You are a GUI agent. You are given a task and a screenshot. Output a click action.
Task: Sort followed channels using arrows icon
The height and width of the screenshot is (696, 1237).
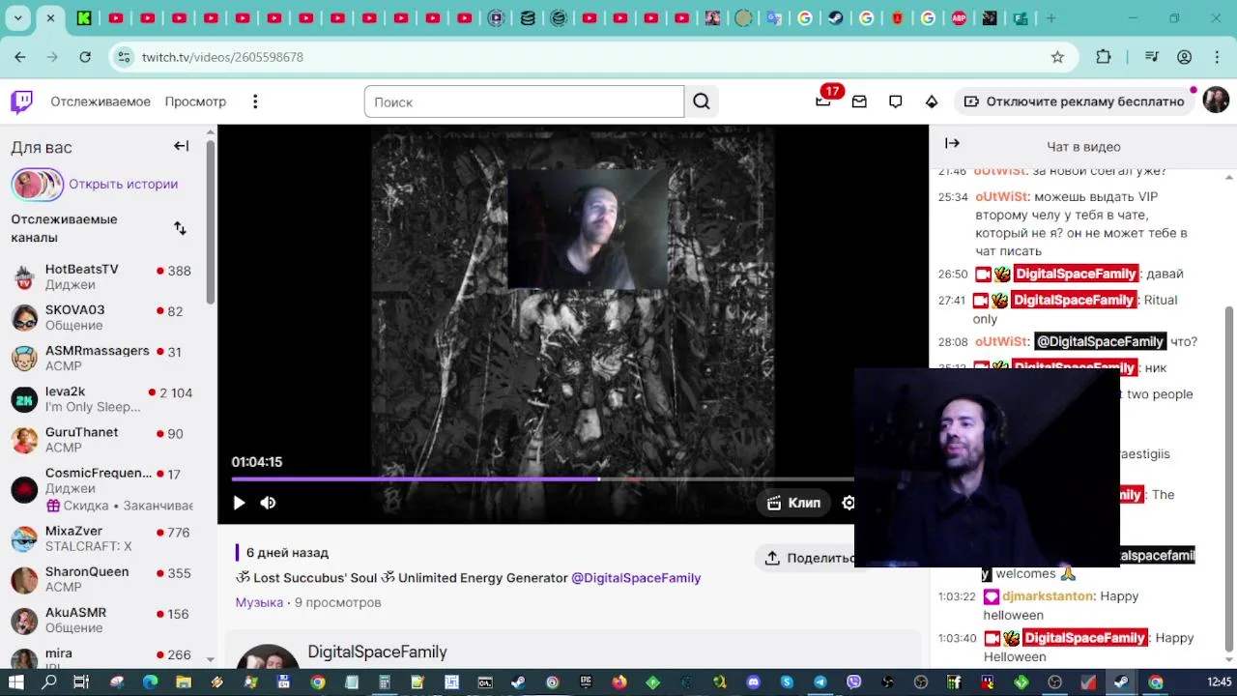(x=180, y=228)
